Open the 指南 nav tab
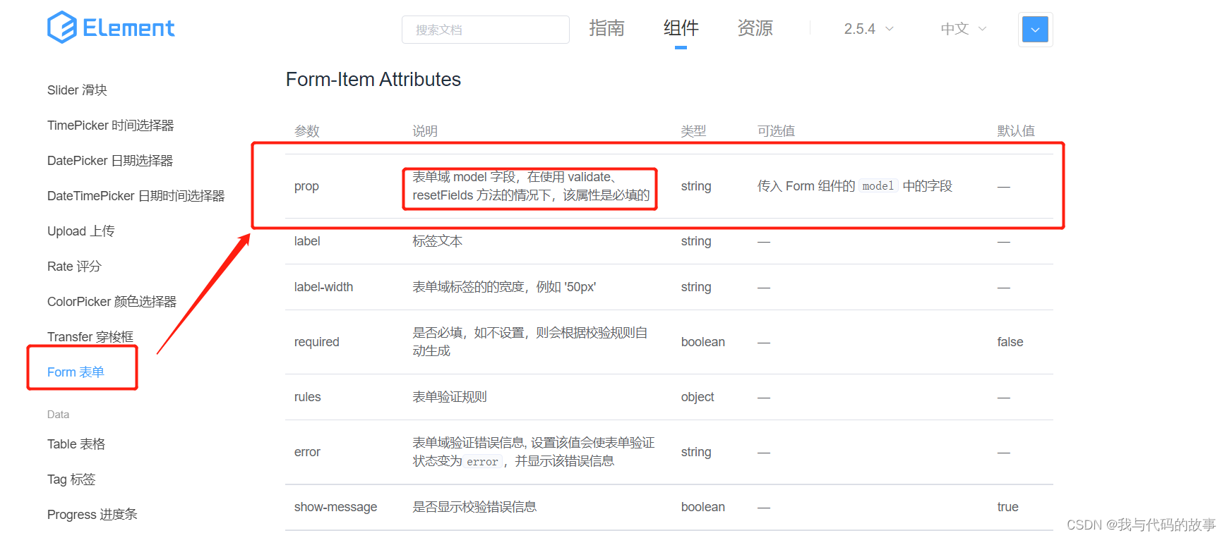Screen dimensions: 1227x538 pyautogui.click(x=607, y=28)
